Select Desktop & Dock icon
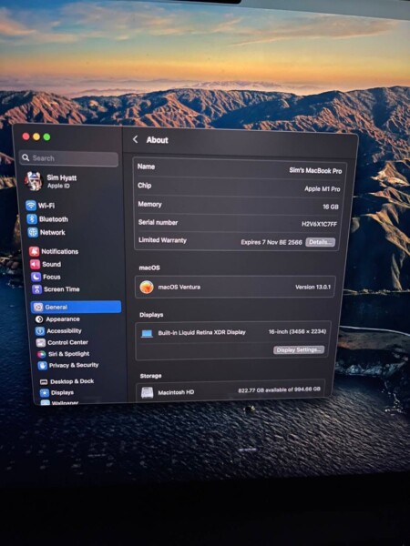 pyautogui.click(x=44, y=382)
